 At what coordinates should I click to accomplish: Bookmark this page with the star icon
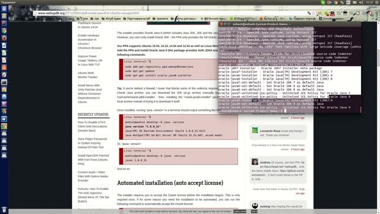[x=313, y=13]
